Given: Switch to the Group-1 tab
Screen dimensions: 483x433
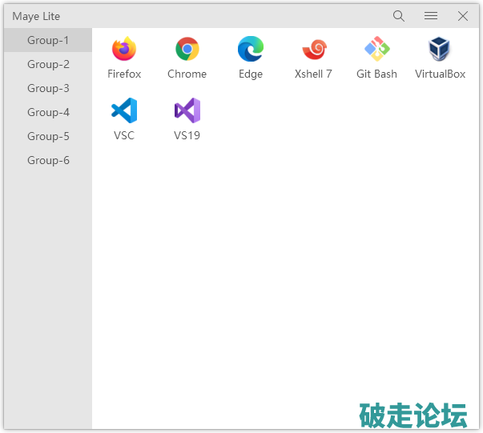Looking at the screenshot, I should point(48,40).
